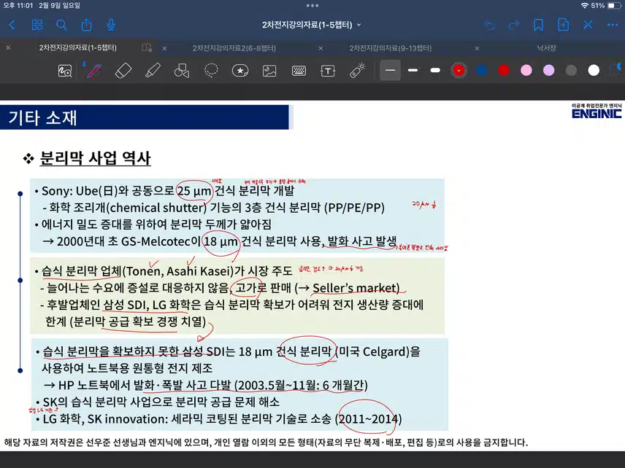Image resolution: width=625 pixels, height=468 pixels.
Task: Close the 2차전지강의자료(9-13챕터) tab
Action: pos(321,48)
